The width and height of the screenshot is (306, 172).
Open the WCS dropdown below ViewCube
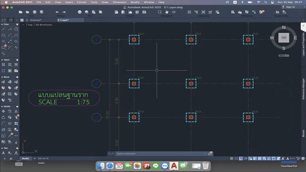pyautogui.click(x=284, y=55)
